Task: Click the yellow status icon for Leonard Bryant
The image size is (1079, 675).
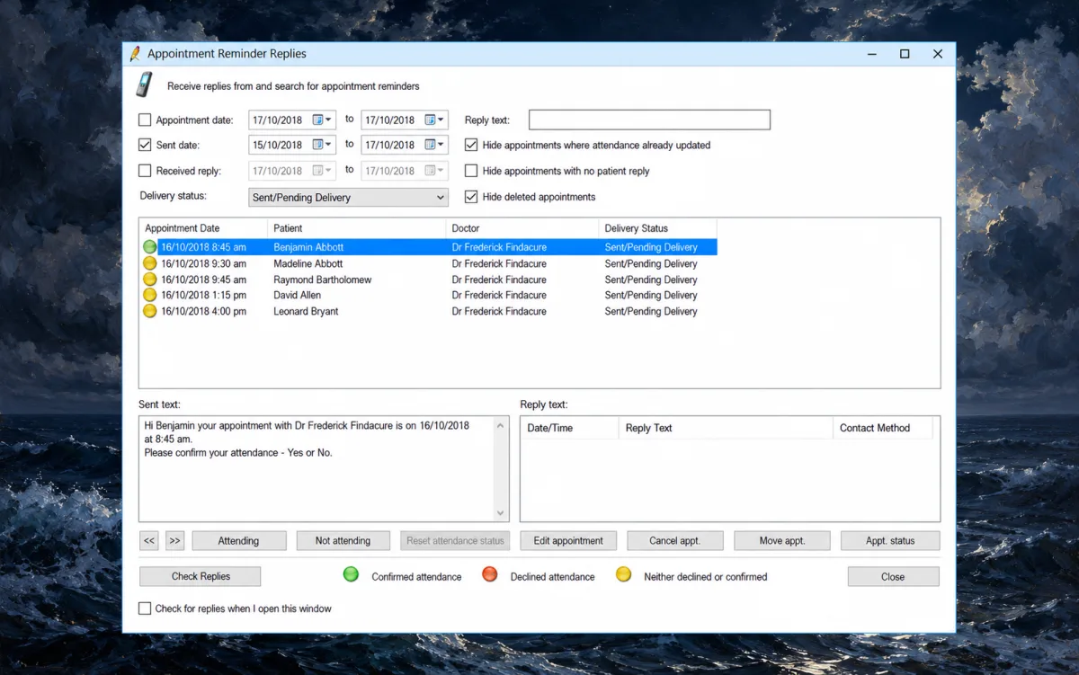Action: point(150,311)
